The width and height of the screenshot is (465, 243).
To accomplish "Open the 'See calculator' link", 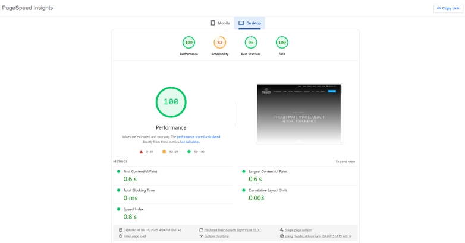I will (190, 142).
